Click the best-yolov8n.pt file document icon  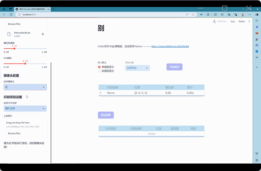tap(9, 34)
